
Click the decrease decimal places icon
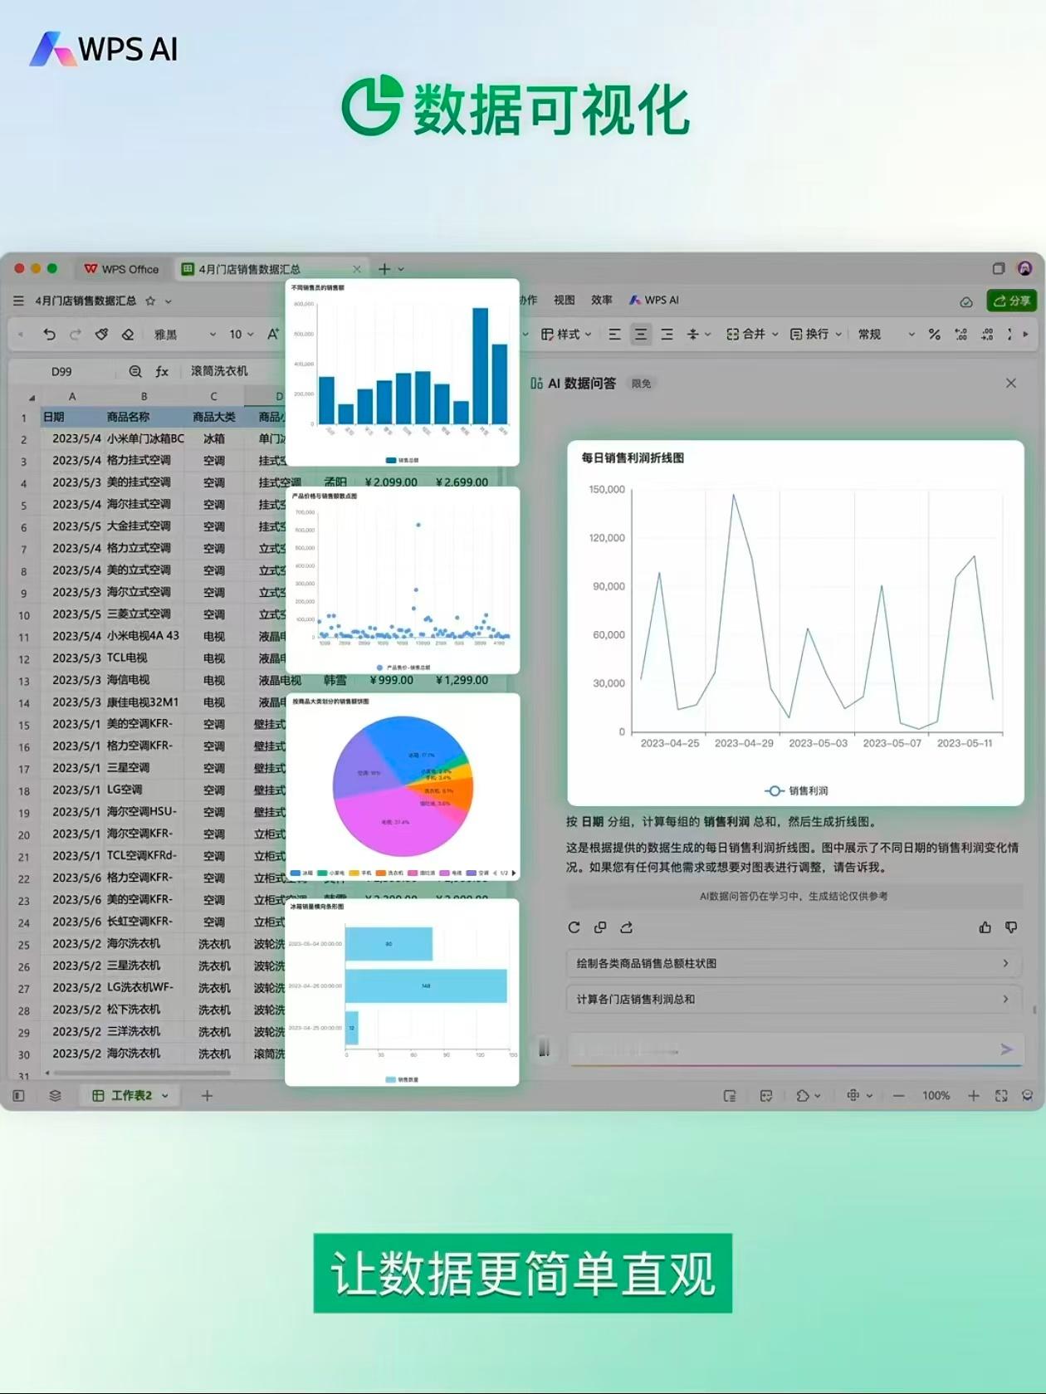987,334
